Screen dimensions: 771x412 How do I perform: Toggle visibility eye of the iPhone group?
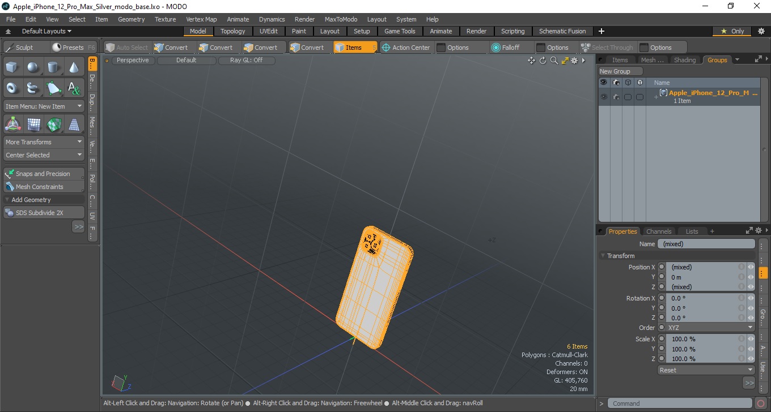click(x=604, y=97)
